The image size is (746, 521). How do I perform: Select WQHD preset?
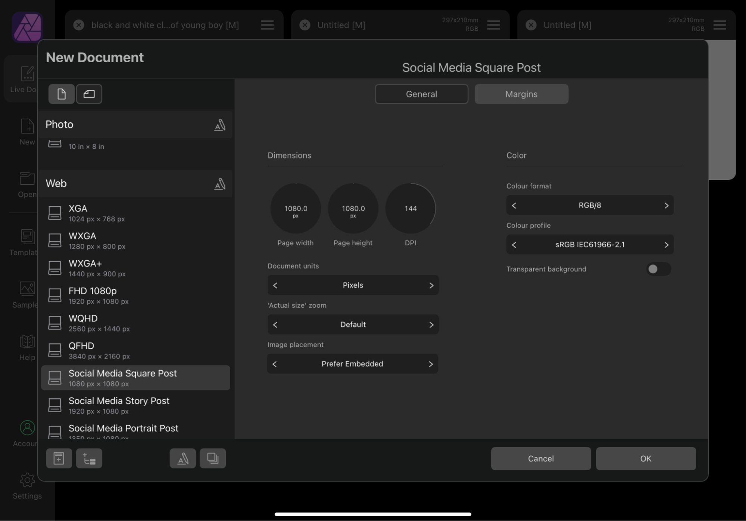pyautogui.click(x=135, y=323)
